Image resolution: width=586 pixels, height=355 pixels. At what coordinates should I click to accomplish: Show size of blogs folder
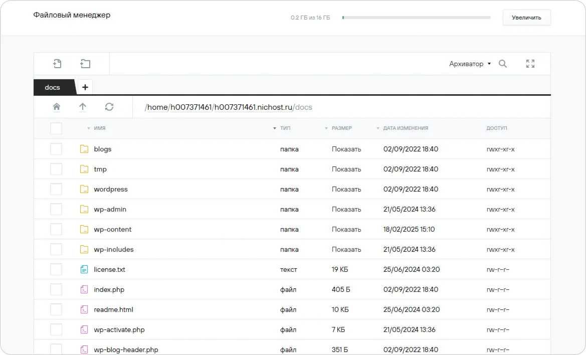point(346,149)
